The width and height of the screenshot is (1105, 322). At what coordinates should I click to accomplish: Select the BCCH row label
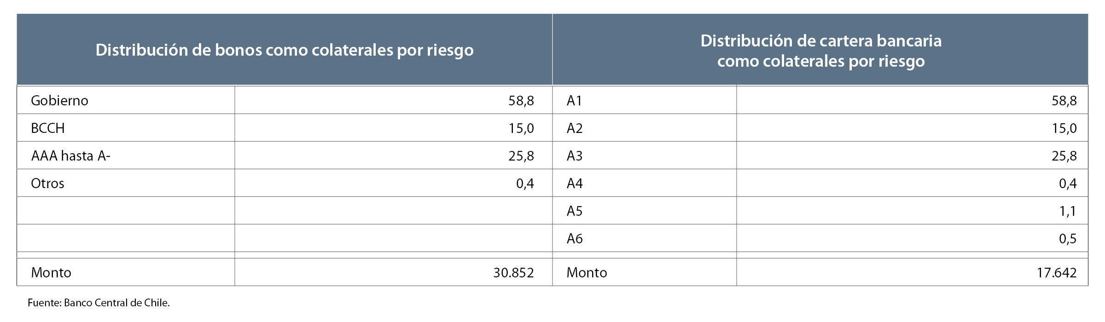click(x=48, y=128)
